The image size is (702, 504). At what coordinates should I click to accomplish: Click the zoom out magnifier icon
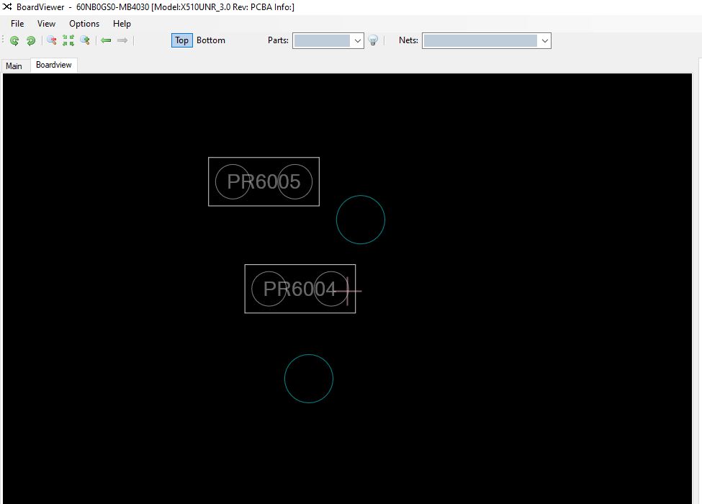52,41
